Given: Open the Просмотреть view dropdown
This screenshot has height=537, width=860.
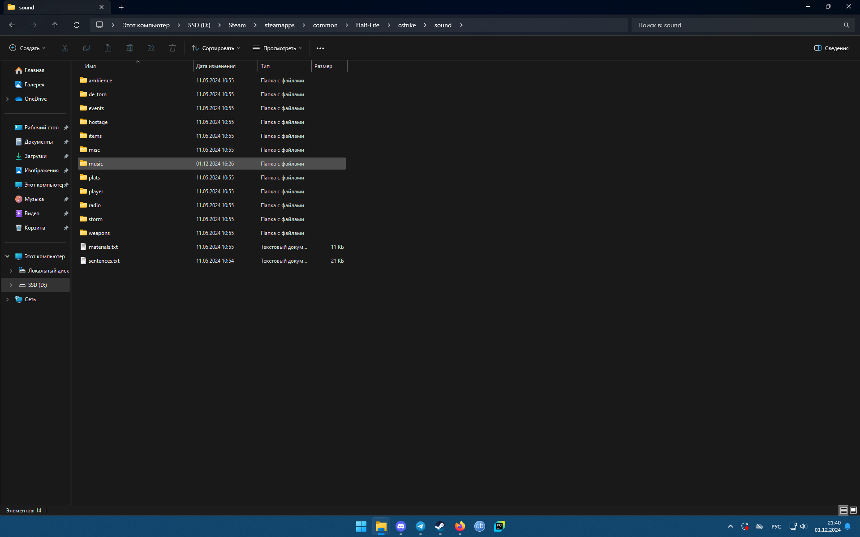Looking at the screenshot, I should [x=277, y=48].
